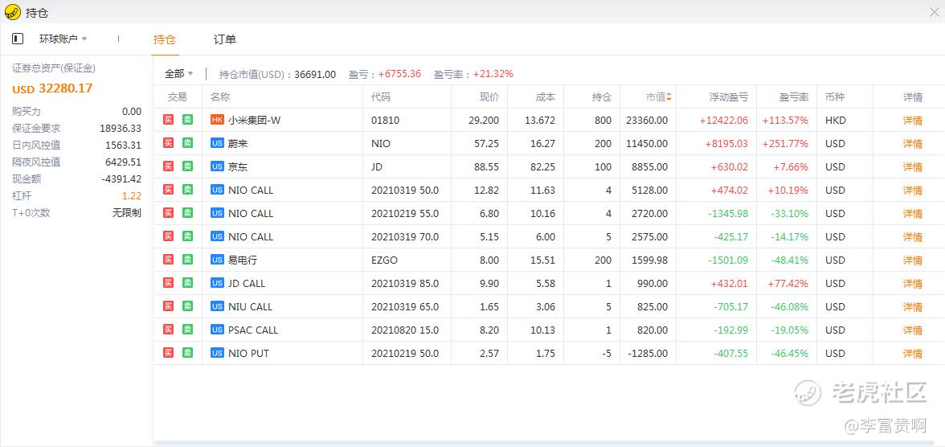Open the 环球账户 account dropdown

tap(63, 39)
